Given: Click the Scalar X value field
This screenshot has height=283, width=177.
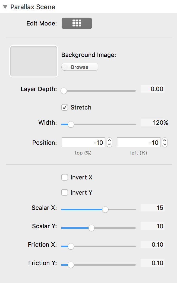Looking at the screenshot, I should [152, 208].
